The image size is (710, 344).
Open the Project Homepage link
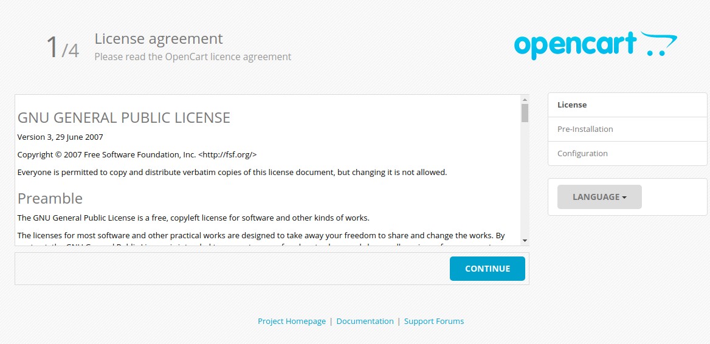point(292,321)
